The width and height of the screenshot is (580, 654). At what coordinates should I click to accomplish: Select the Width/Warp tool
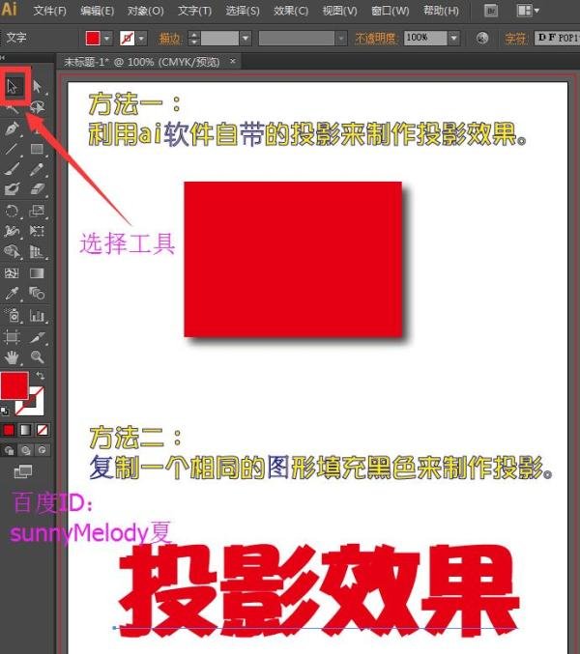[x=13, y=231]
